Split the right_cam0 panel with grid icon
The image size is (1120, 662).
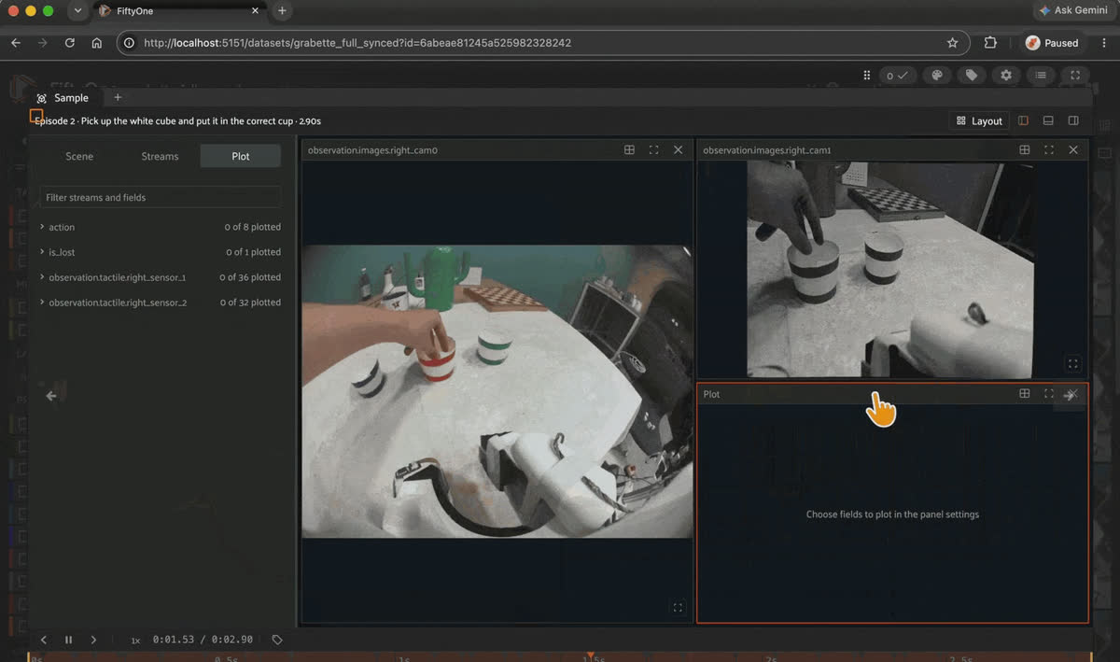click(629, 149)
